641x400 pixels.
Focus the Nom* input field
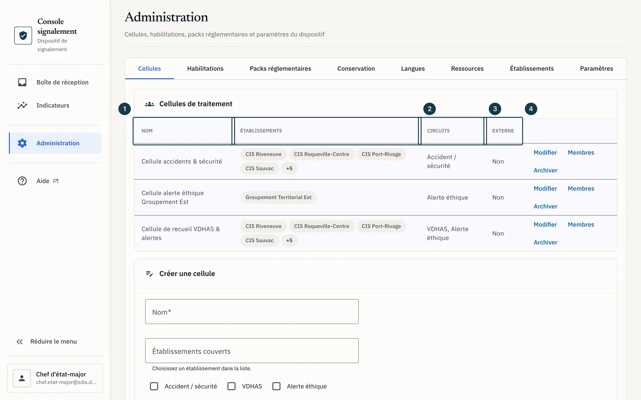[x=252, y=312]
